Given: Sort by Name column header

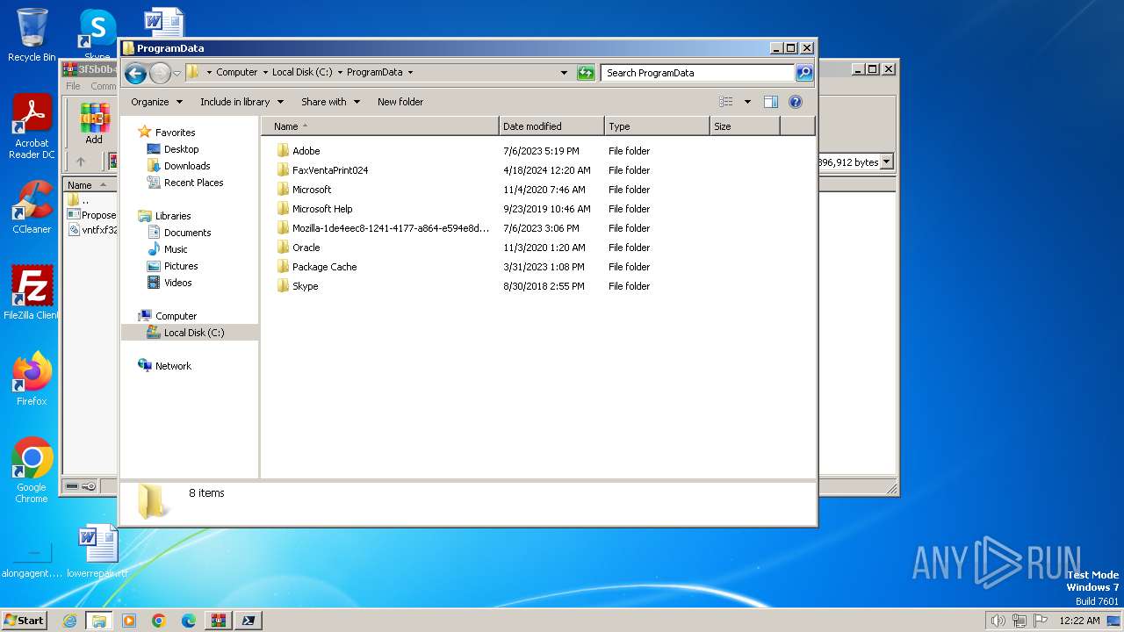Looking at the screenshot, I should [x=380, y=126].
